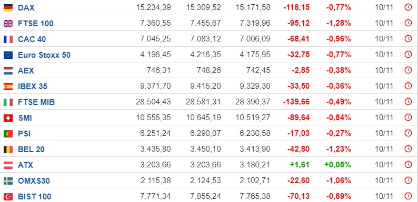Open the Euro Stoxx 50 link

(44, 55)
